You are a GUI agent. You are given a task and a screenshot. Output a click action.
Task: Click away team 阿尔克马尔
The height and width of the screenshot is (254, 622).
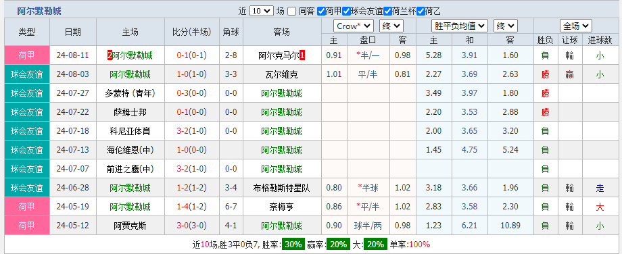(279, 55)
